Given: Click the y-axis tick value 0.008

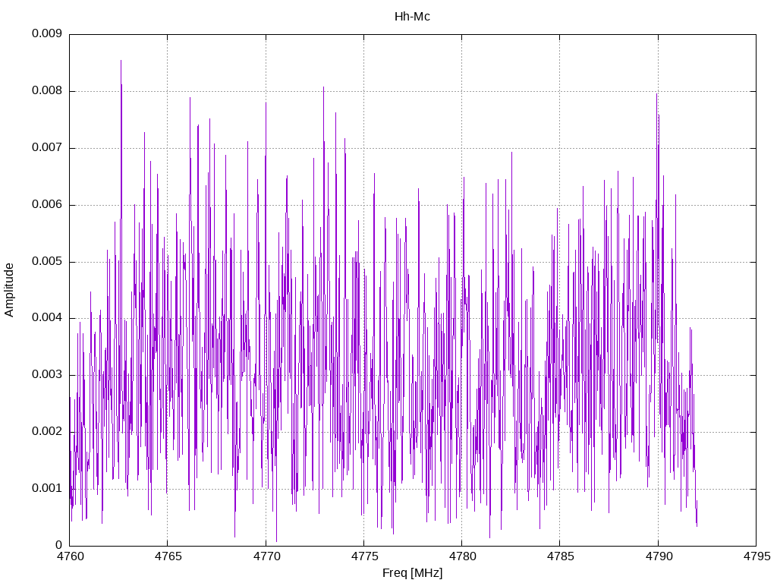Looking at the screenshot, I should (46, 91).
